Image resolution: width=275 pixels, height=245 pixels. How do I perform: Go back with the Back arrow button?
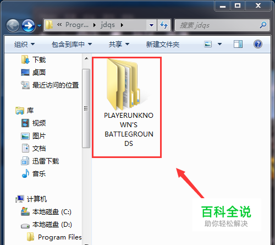pyautogui.click(x=13, y=25)
